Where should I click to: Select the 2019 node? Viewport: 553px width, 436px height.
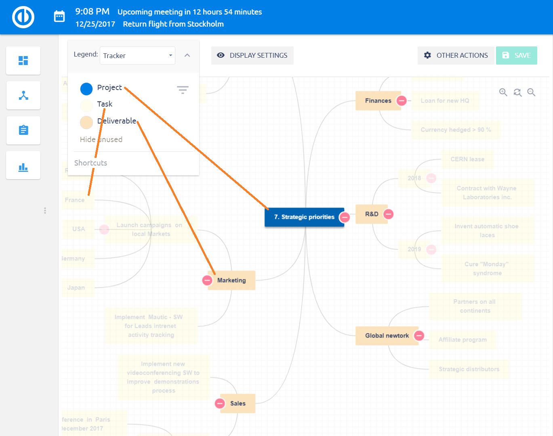[414, 249]
